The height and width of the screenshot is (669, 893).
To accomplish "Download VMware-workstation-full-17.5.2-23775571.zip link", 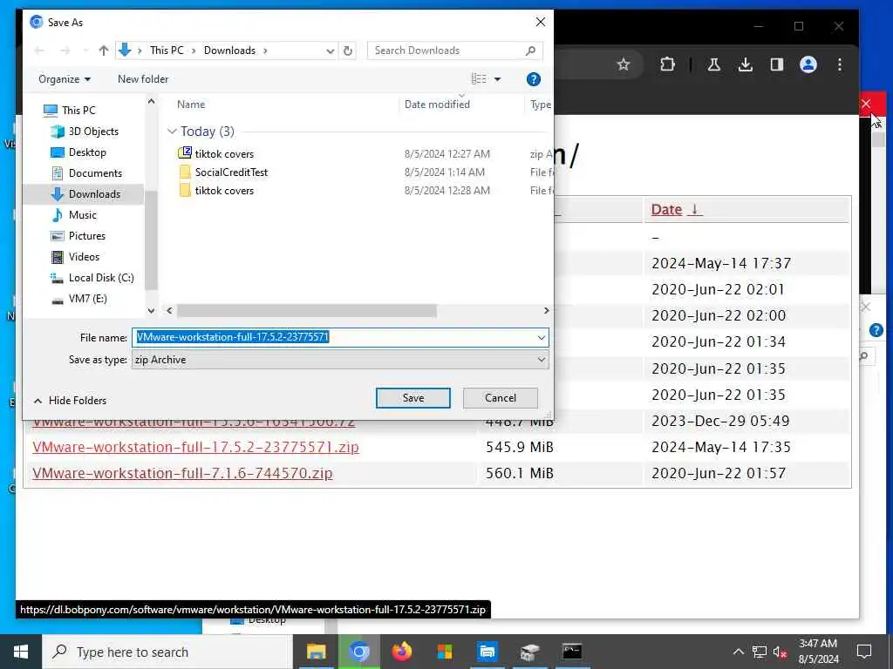I will 195,447.
